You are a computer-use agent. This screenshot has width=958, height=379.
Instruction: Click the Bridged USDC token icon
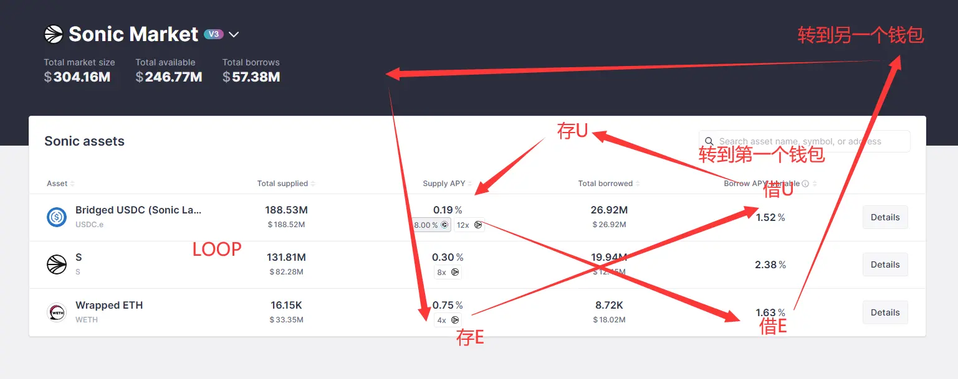57,217
